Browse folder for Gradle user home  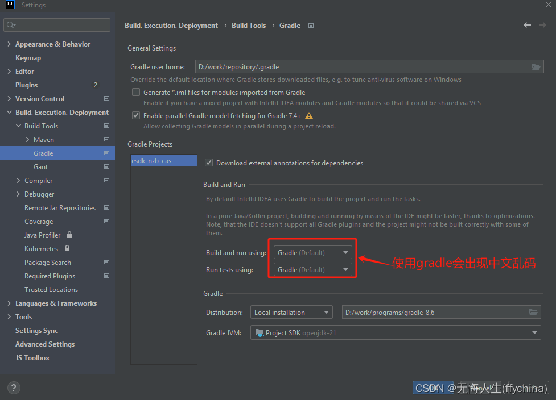[536, 67]
